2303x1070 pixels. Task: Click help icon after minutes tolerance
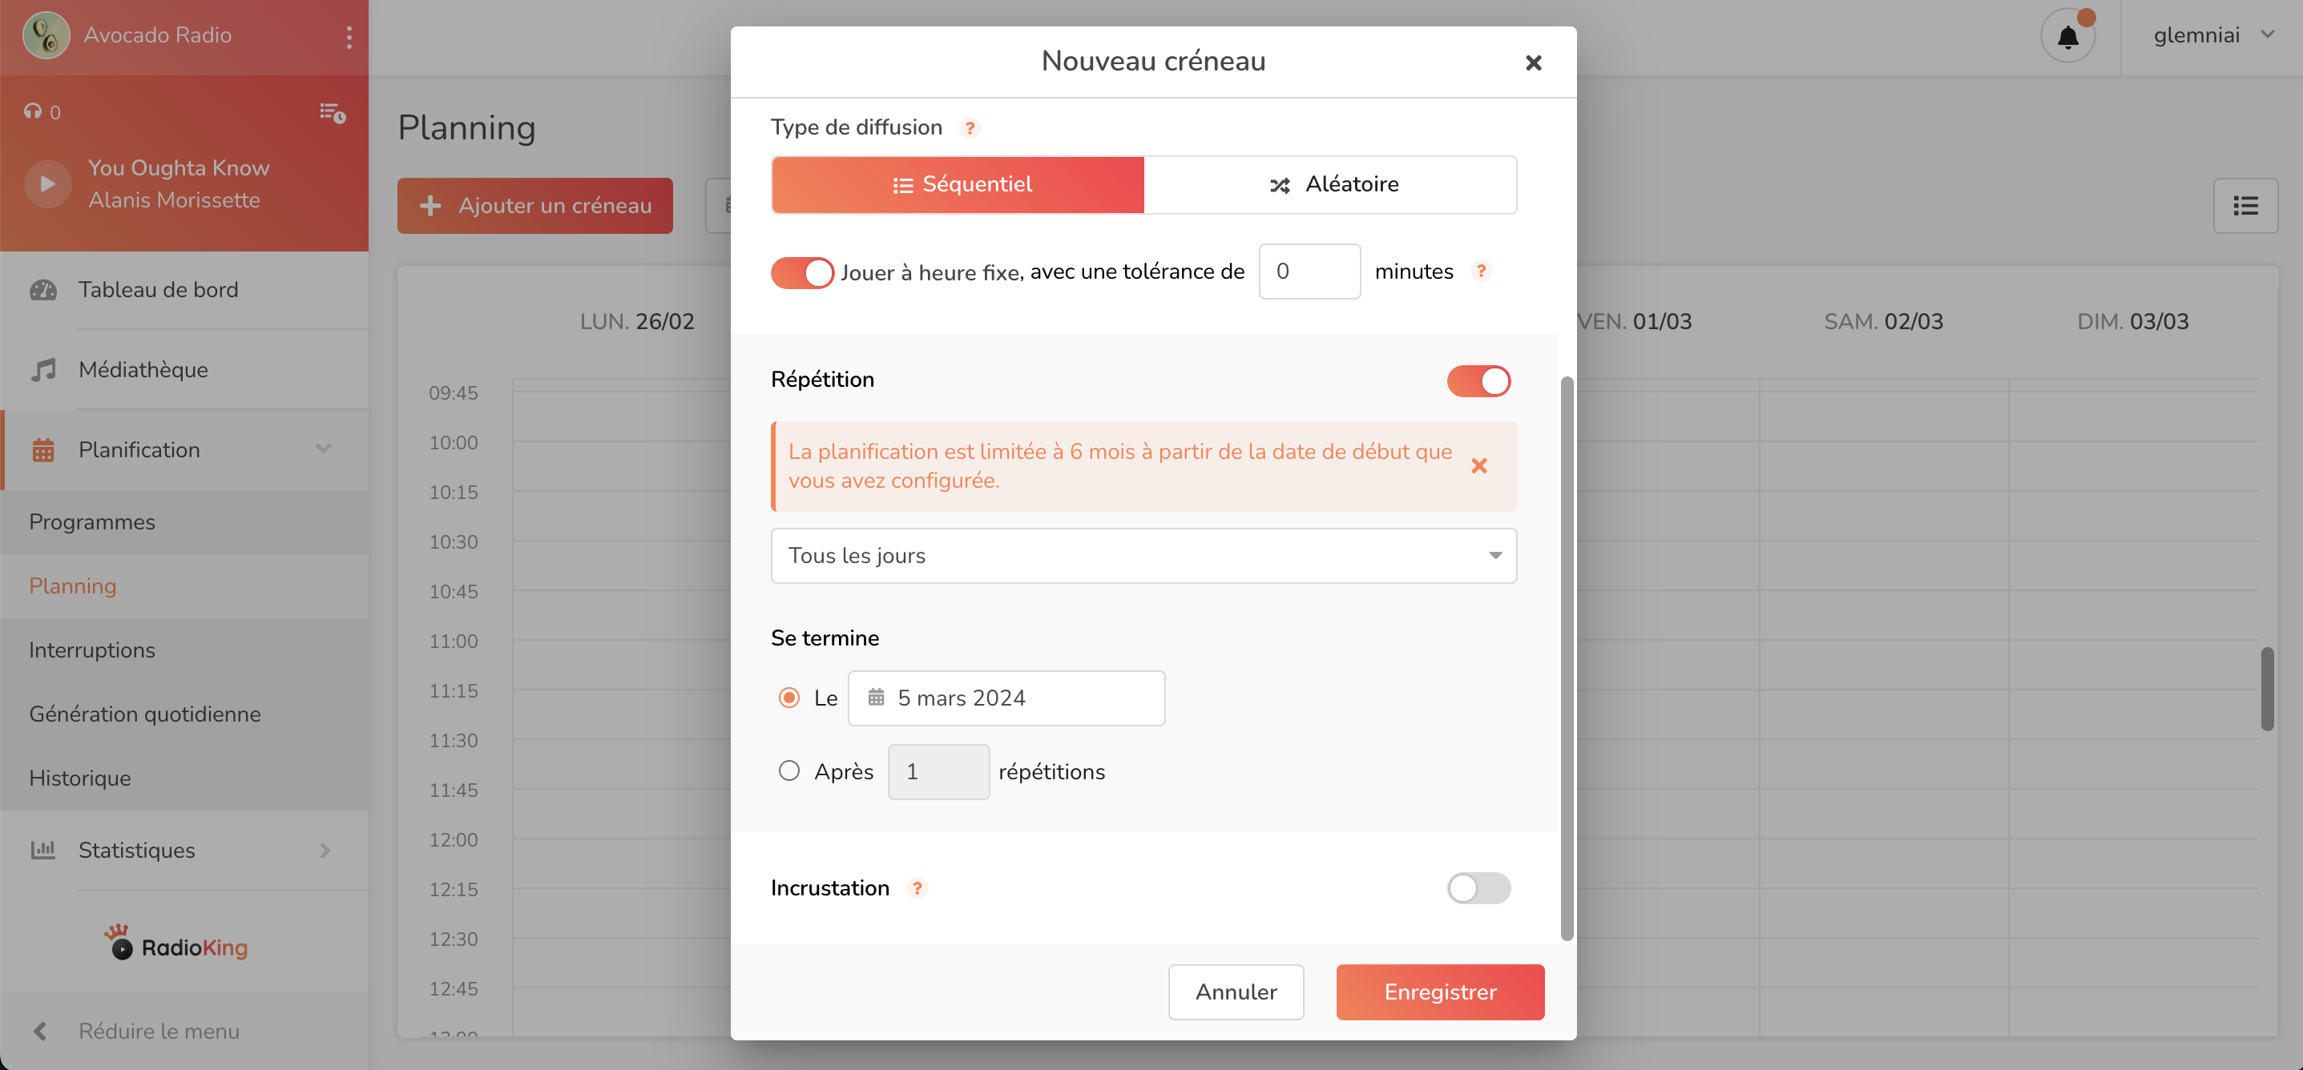[x=1481, y=271]
